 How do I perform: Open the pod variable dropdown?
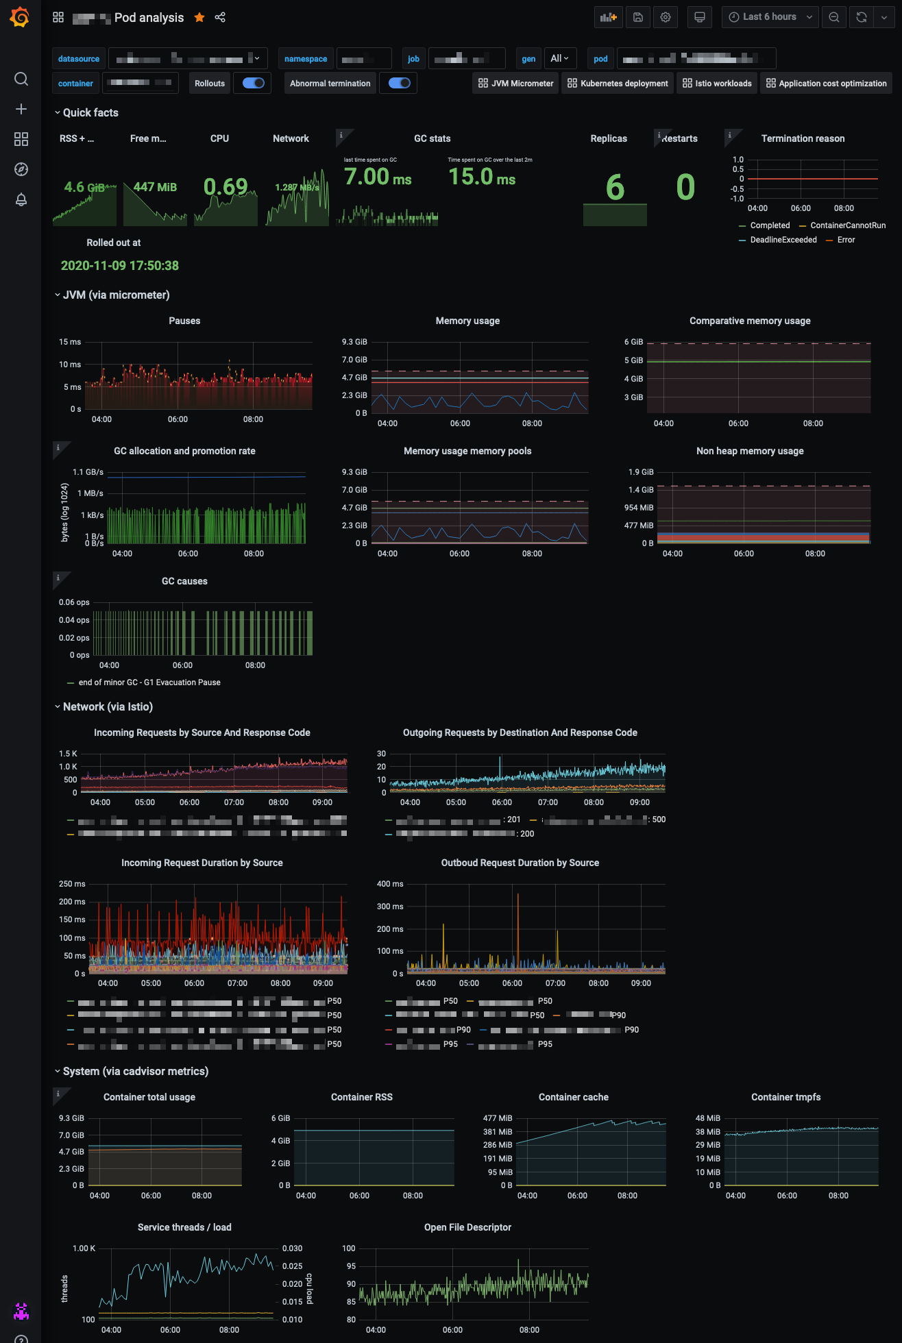696,59
